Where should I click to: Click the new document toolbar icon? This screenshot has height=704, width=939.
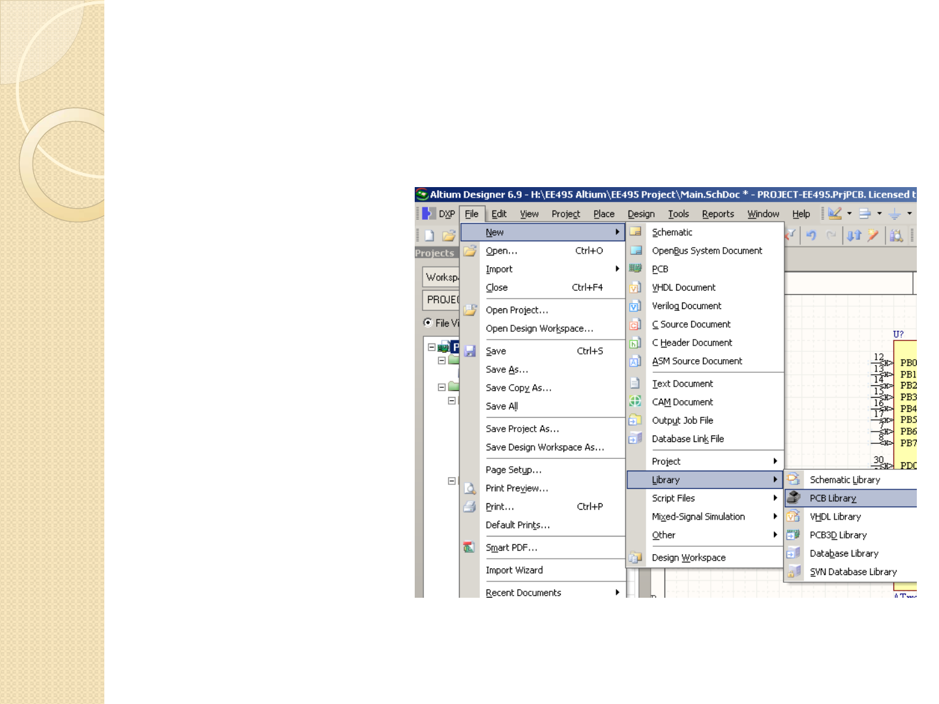tap(429, 236)
